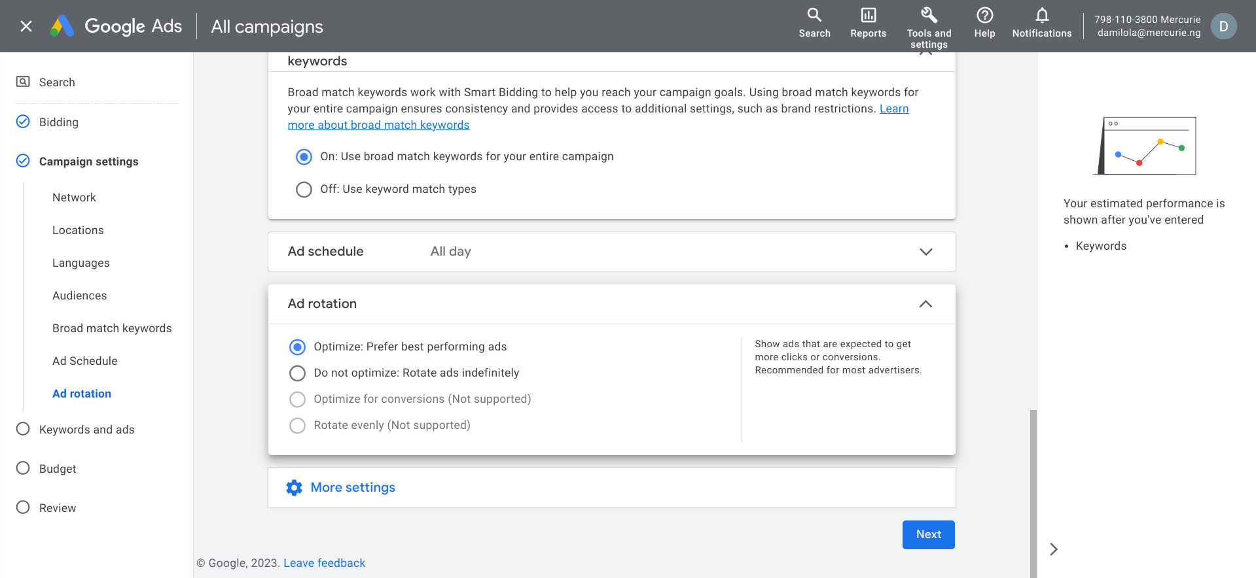This screenshot has height=578, width=1256.
Task: Click the Help question mark icon
Action: 984,15
